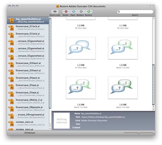Image resolution: width=162 pixels, height=145 pixels.
Task: Click Ai file icon beside faq_speachbubbles.ai
Action: click(11, 20)
